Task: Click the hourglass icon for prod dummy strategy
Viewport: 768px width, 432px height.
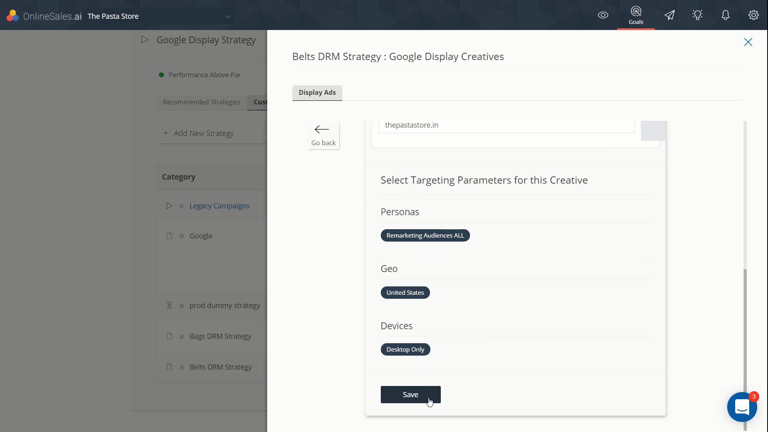Action: 169,305
